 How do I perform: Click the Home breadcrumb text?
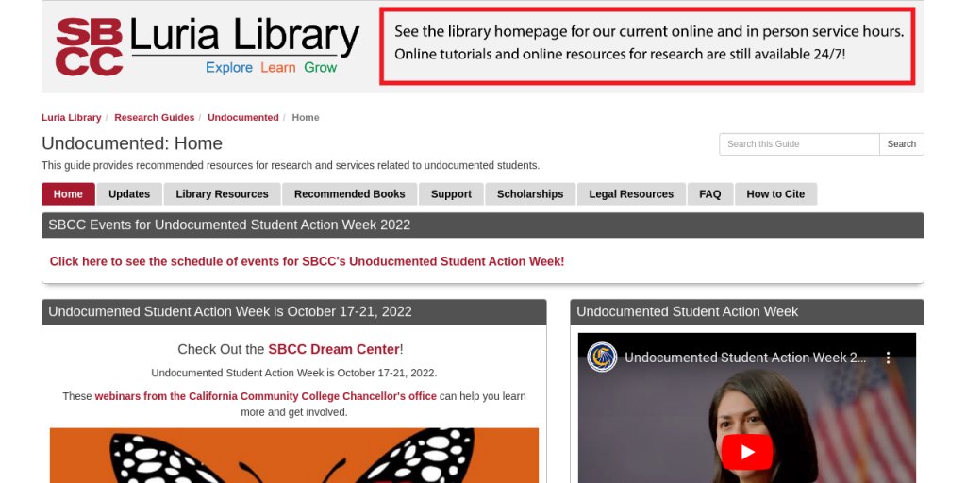pos(306,118)
